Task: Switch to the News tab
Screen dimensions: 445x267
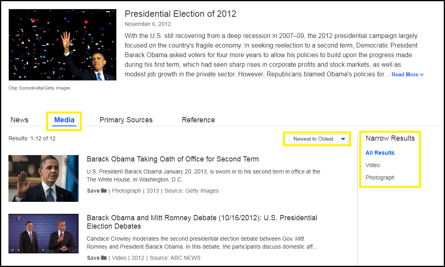Action: point(19,120)
